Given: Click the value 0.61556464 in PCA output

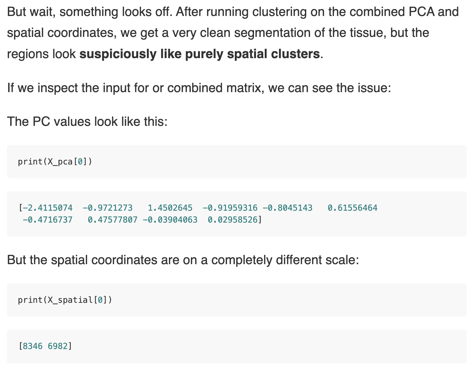Looking at the screenshot, I should 353,208.
